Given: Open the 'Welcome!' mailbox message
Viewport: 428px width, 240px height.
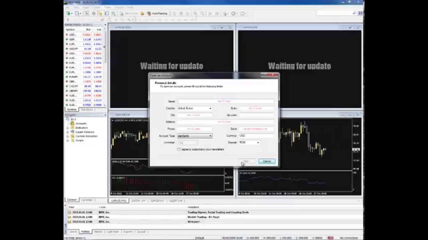Looking at the screenshot, I should click(214, 222).
